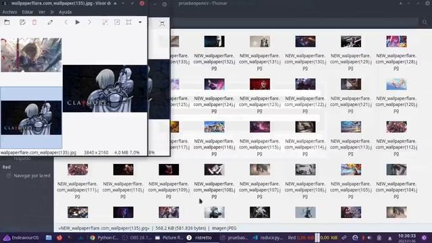Viewport: 432px width, 243px height.
Task: Switch to the reducir.py VS Code taskbar entry
Action: (x=268, y=238)
